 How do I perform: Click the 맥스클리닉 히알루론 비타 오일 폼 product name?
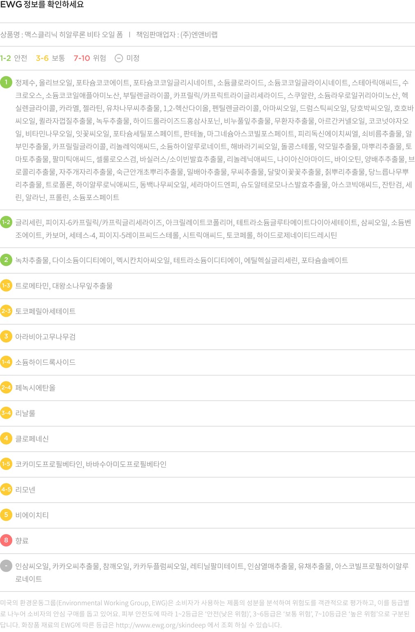point(74,35)
